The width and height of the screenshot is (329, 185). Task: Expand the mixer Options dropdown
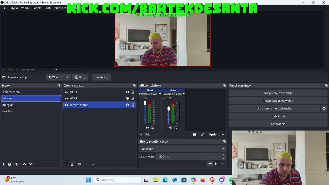pyautogui.click(x=216, y=134)
